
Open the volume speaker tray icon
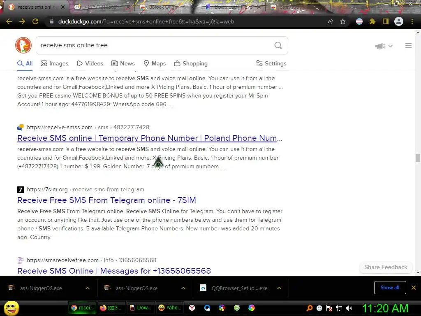coord(349,308)
